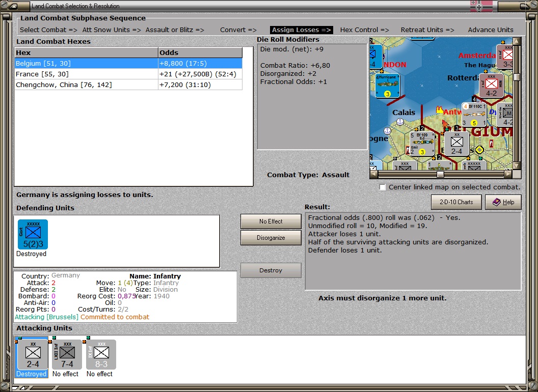Select the 8-3 IX Inf attacking unit
The height and width of the screenshot is (392, 538).
(x=101, y=354)
